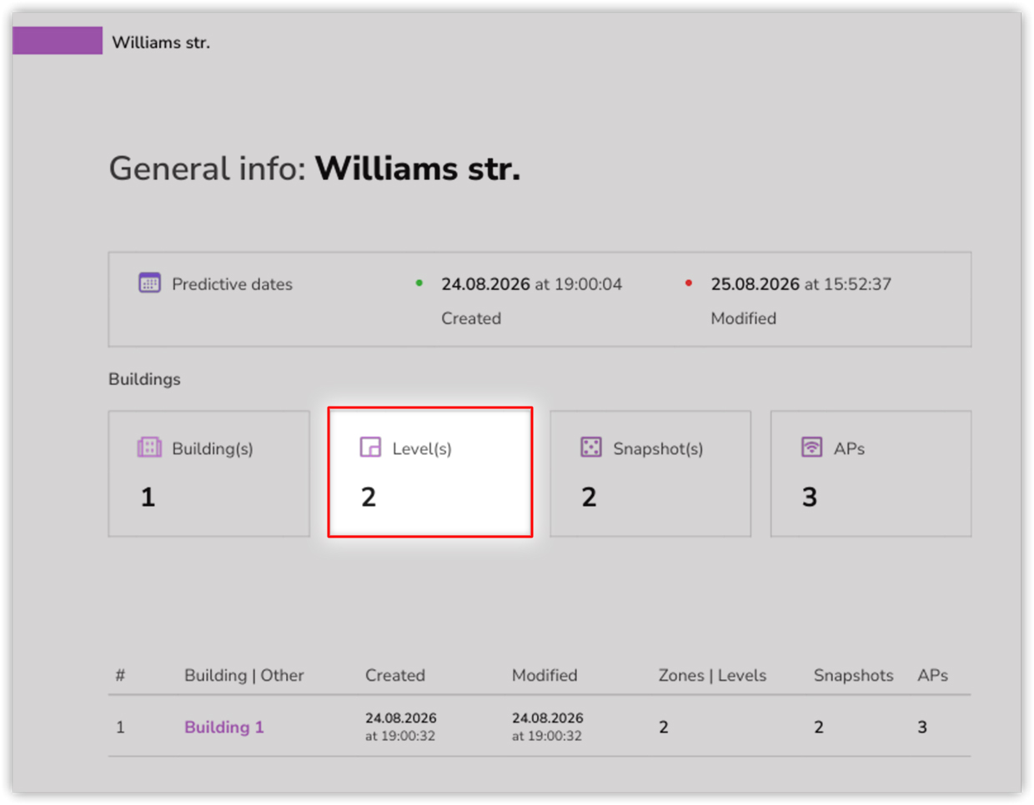
Task: Click Building 1 APs value 3
Action: click(x=922, y=727)
